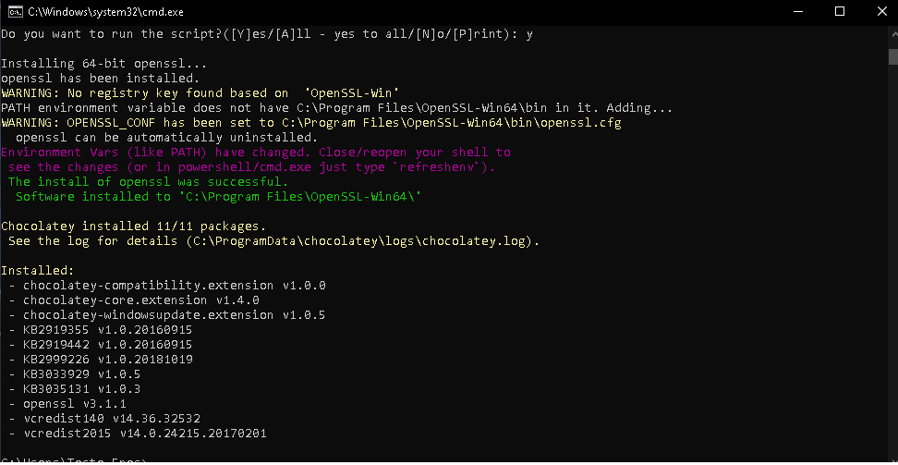The height and width of the screenshot is (465, 898).
Task: Click the green 'install of openssl was successful' line
Action: coord(149,182)
